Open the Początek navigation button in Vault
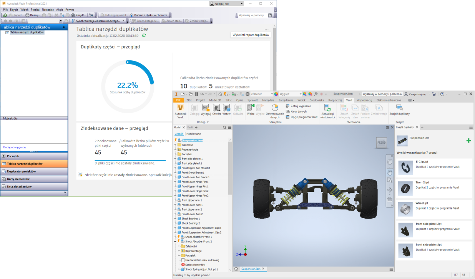Image resolution: width=475 pixels, height=279 pixels. click(34, 156)
